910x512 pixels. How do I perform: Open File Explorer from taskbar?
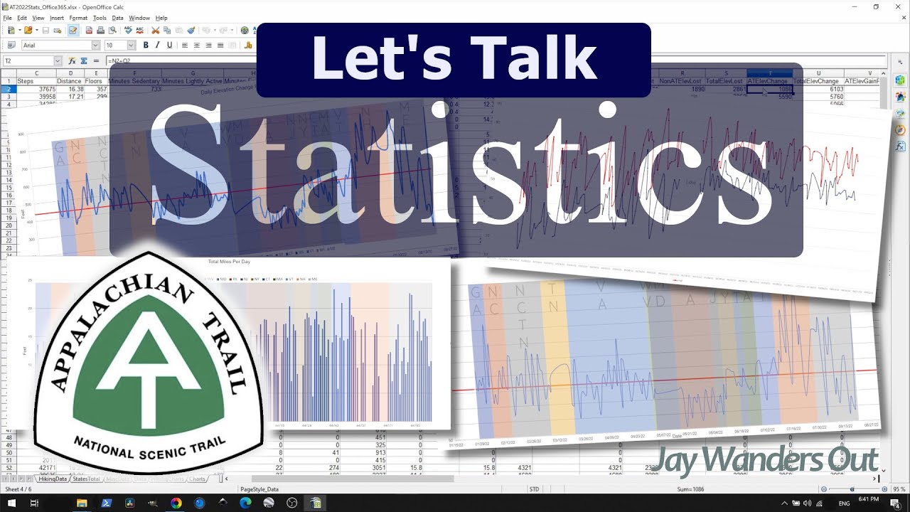point(82,503)
